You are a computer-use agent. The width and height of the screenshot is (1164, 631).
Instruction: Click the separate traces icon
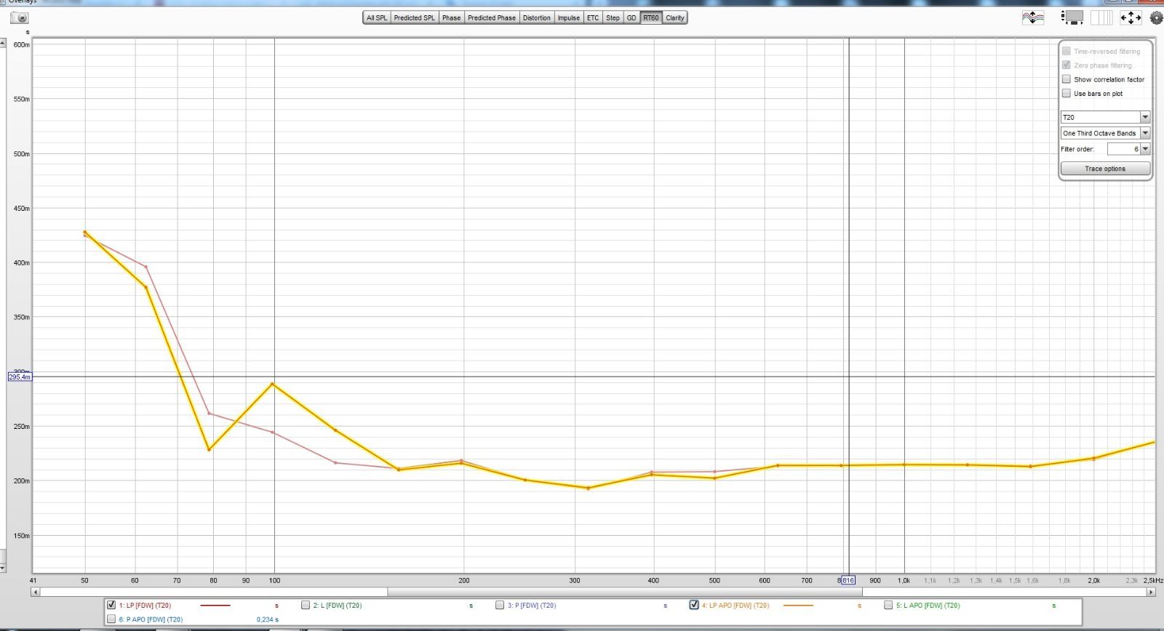click(x=1032, y=17)
